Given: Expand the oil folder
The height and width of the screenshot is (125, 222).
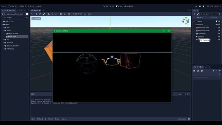Looking at the screenshot, I should coord(4,40).
